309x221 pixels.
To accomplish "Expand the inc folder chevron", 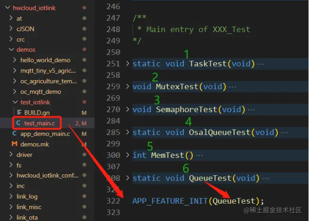I will (11, 186).
